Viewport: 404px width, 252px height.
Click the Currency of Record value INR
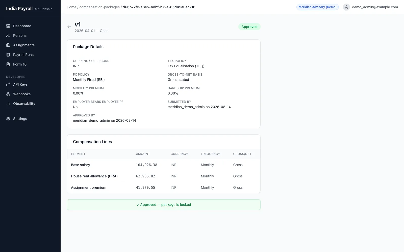point(76,66)
